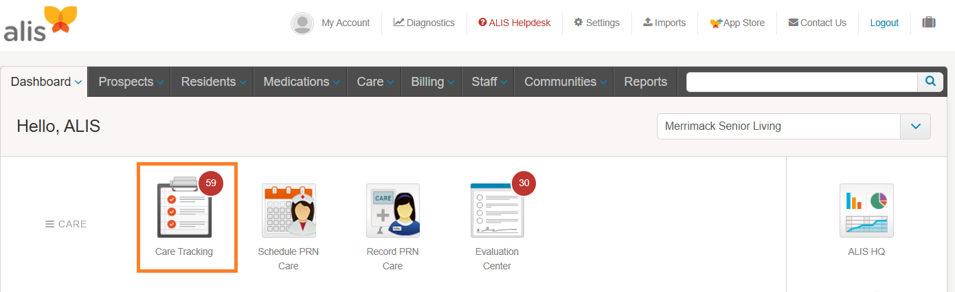Open the ALIS HQ charts icon
This screenshot has width=955, height=292.
[x=866, y=210]
